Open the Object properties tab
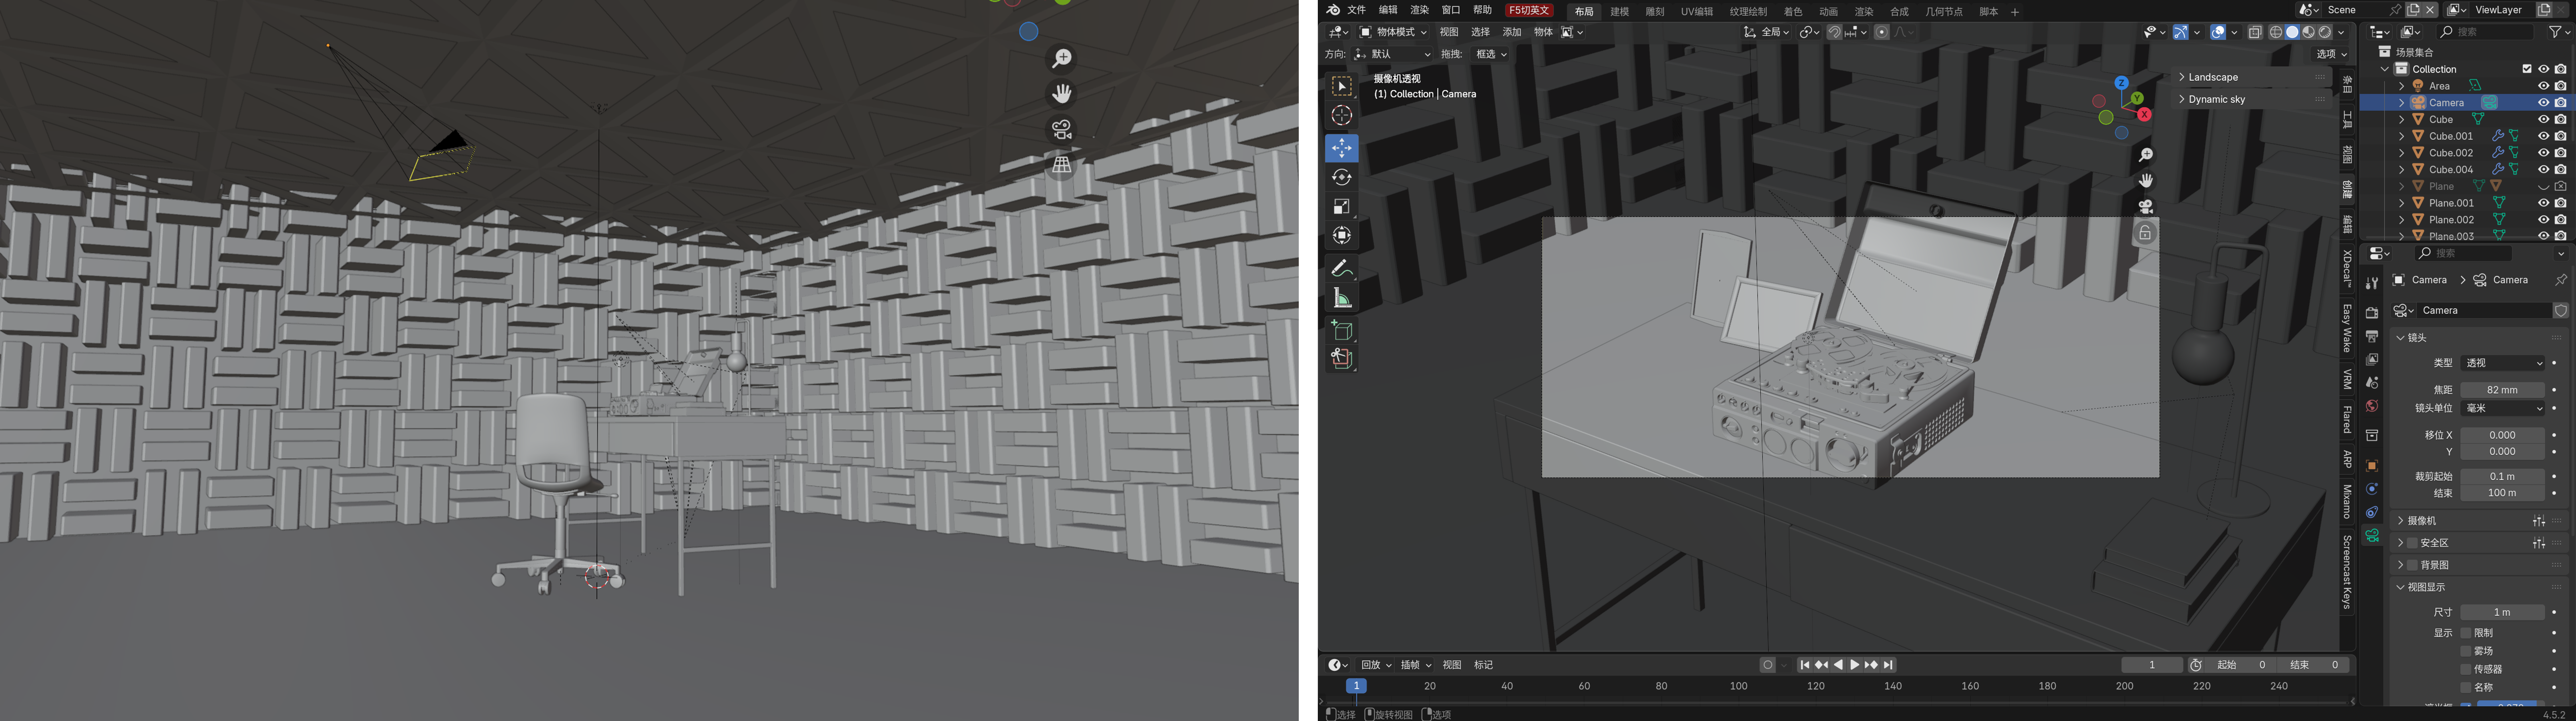Viewport: 2576px width, 721px height. pos(2371,465)
